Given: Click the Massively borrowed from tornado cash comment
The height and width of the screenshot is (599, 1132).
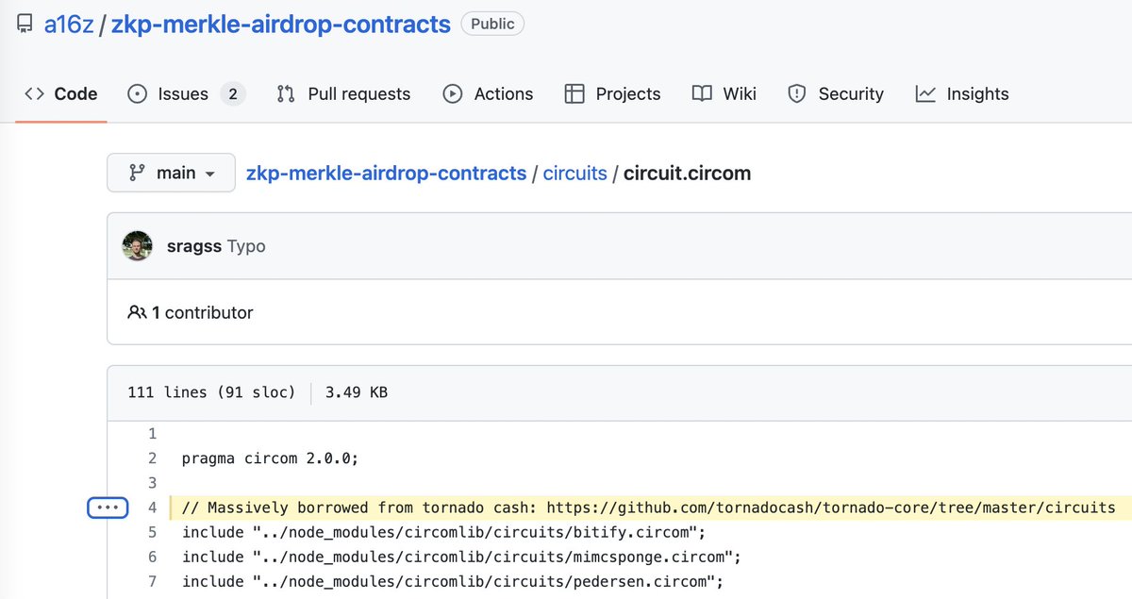Looking at the screenshot, I should (649, 507).
